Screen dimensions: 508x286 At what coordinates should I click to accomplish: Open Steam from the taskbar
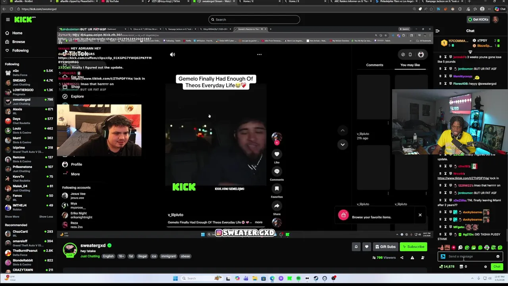click(x=316, y=278)
